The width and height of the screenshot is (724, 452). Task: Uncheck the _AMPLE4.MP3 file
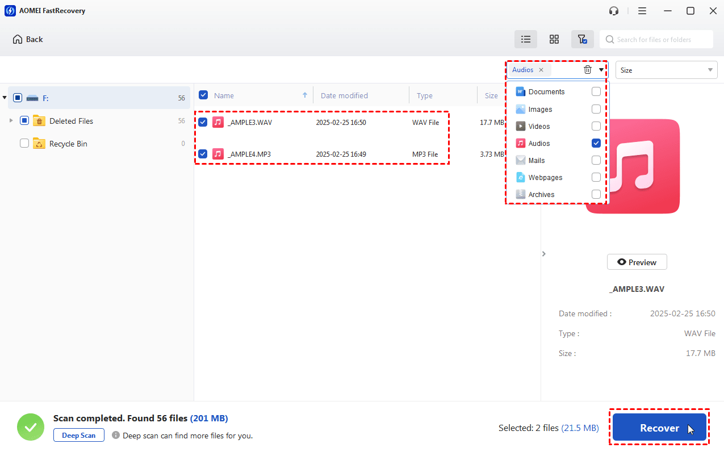tap(203, 153)
